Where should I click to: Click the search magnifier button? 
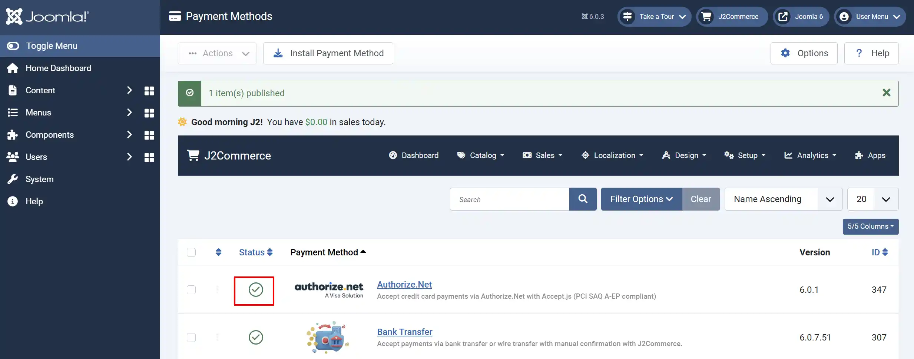coord(583,199)
